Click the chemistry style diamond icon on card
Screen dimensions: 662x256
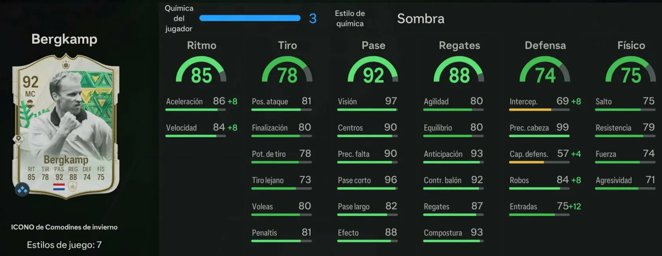22,190
